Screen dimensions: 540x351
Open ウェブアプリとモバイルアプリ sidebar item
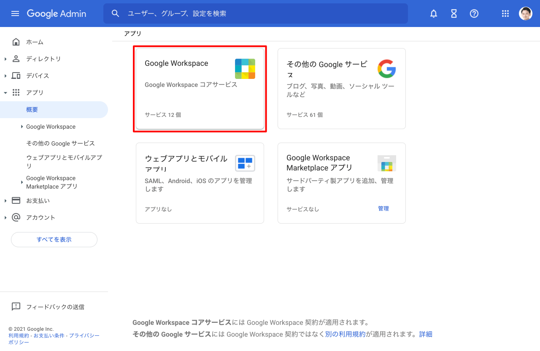coord(64,162)
